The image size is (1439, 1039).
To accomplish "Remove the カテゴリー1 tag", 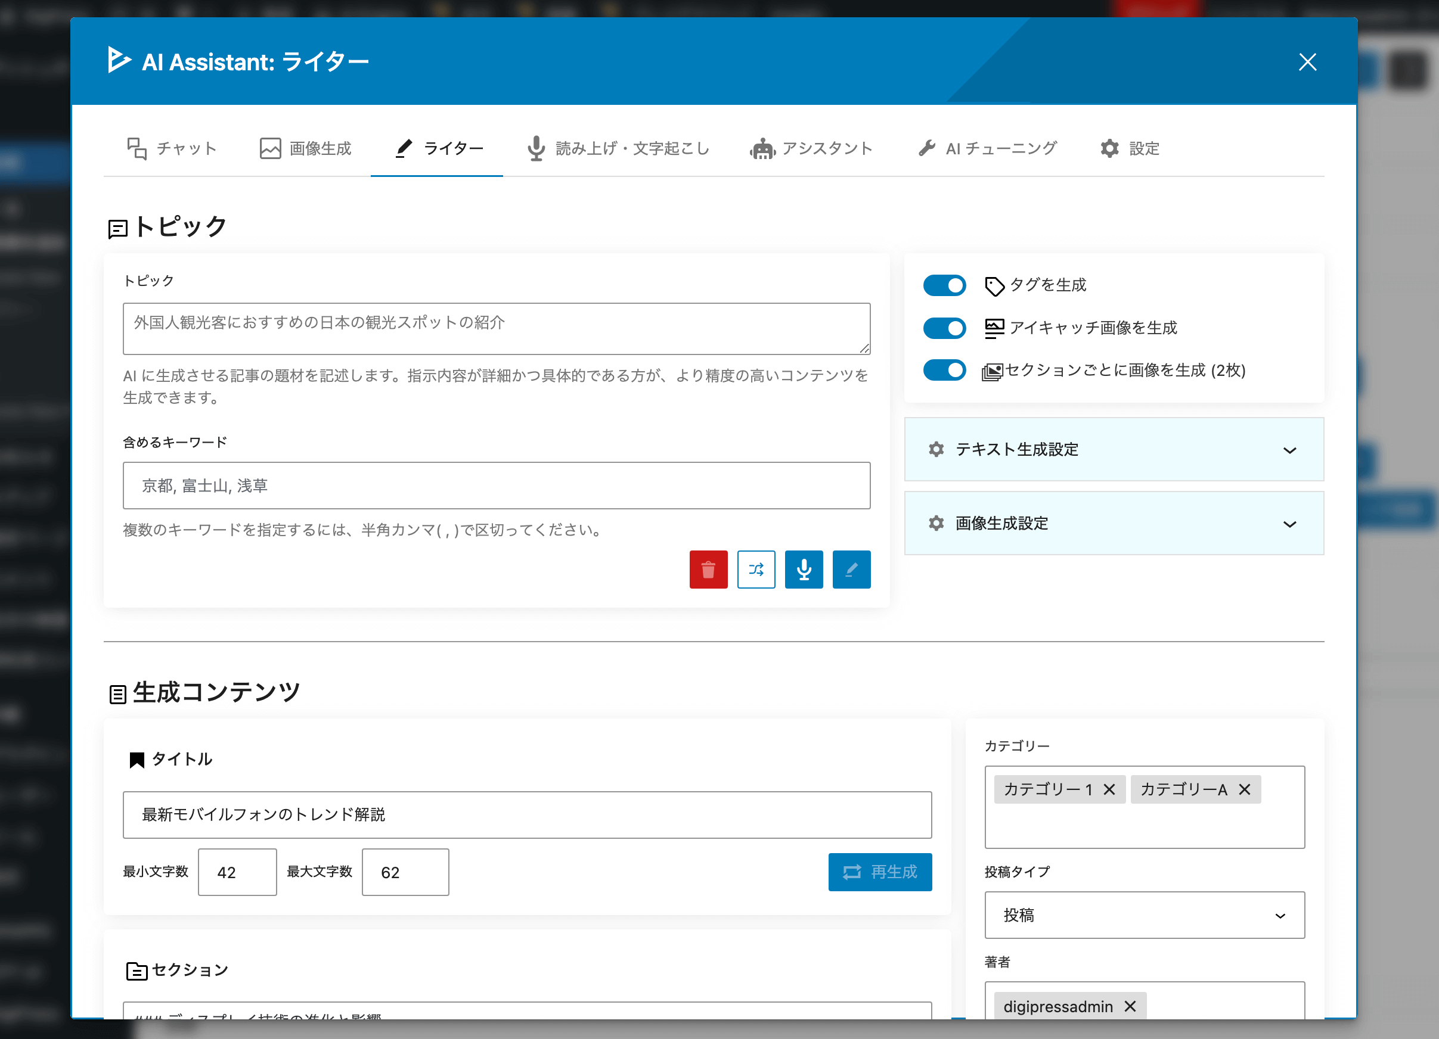I will click(x=1109, y=790).
